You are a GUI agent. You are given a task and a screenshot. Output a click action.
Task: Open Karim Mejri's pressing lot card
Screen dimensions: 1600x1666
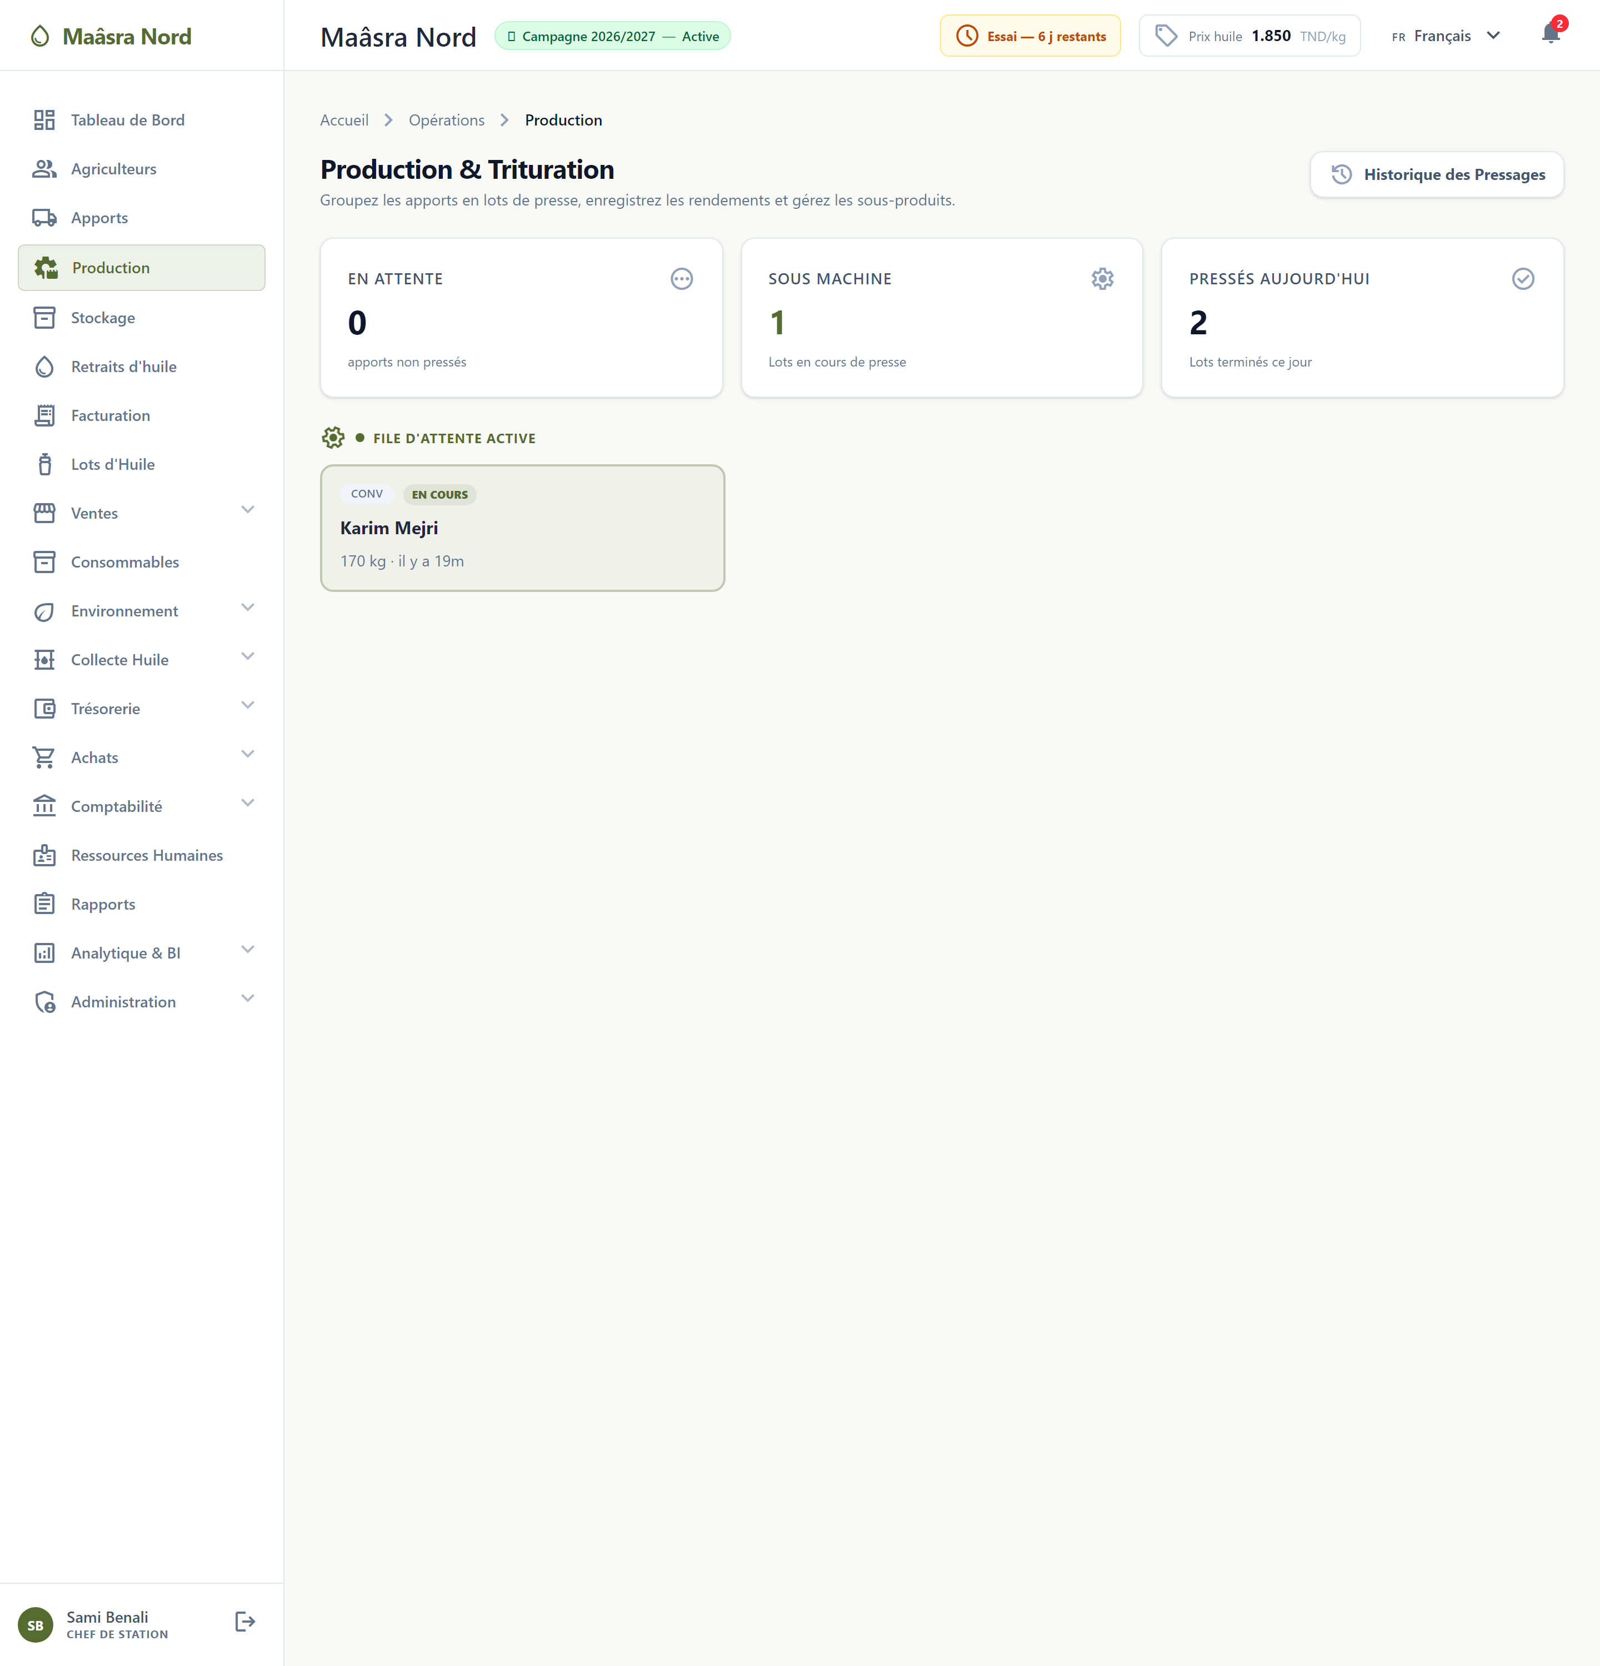pyautogui.click(x=522, y=528)
